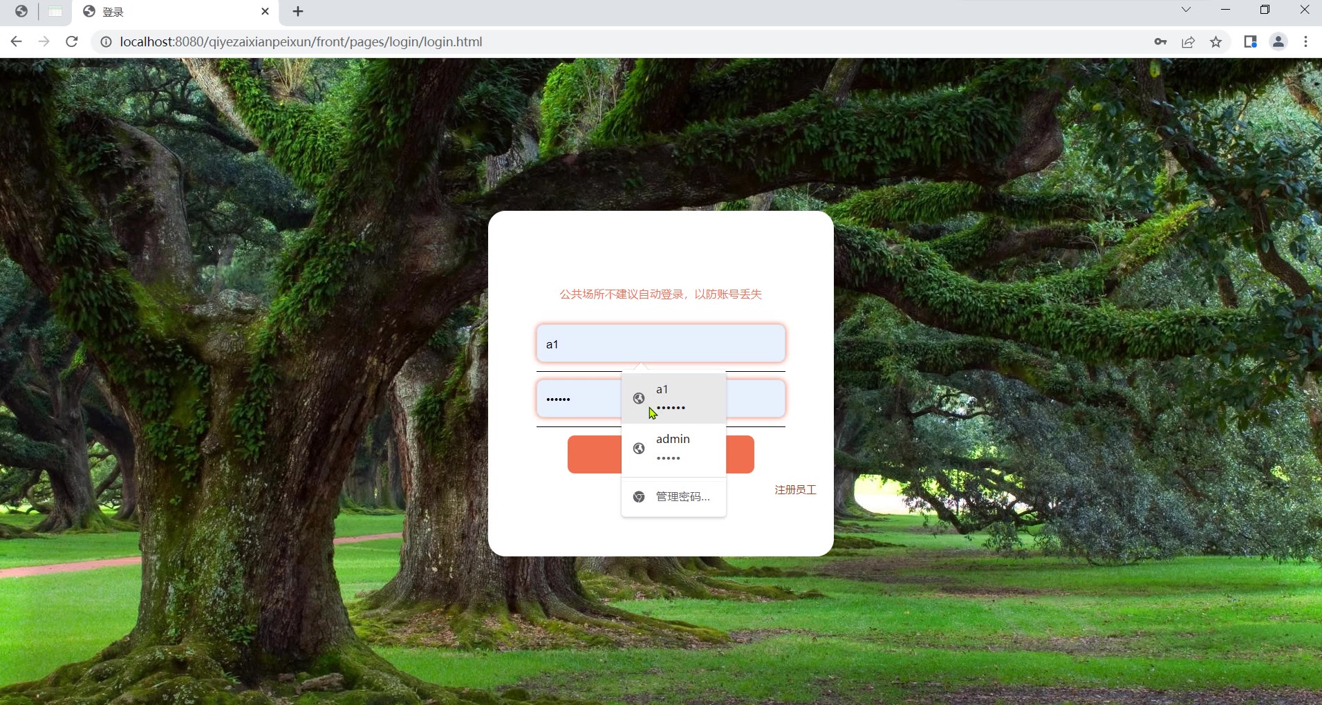This screenshot has width=1322, height=705.
Task: Open the browser profile avatar
Action: [1278, 42]
